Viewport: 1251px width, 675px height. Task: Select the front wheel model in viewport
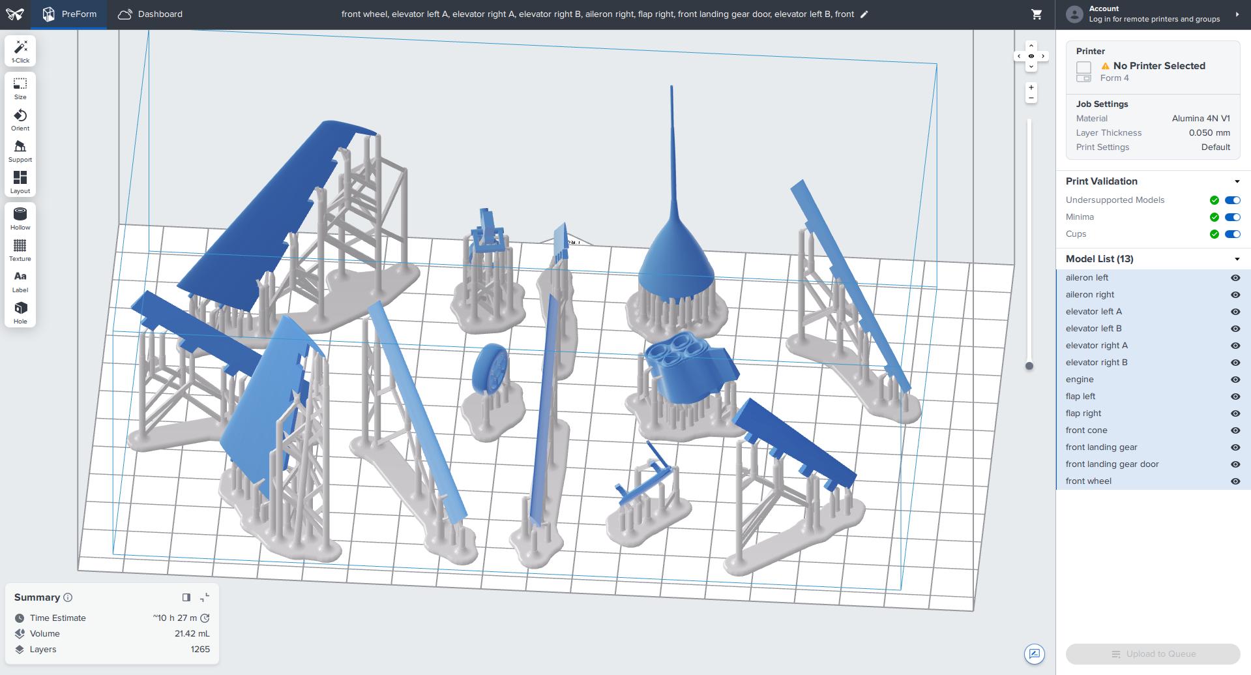(x=490, y=368)
